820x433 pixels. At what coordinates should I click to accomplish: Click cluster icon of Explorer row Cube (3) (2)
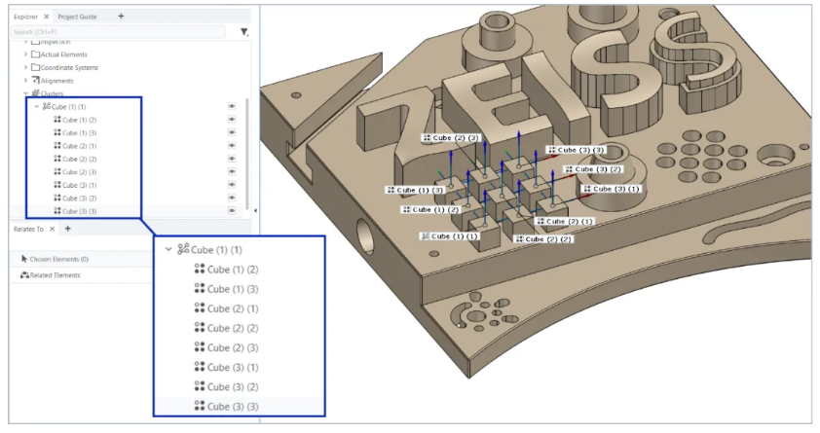[x=57, y=198]
